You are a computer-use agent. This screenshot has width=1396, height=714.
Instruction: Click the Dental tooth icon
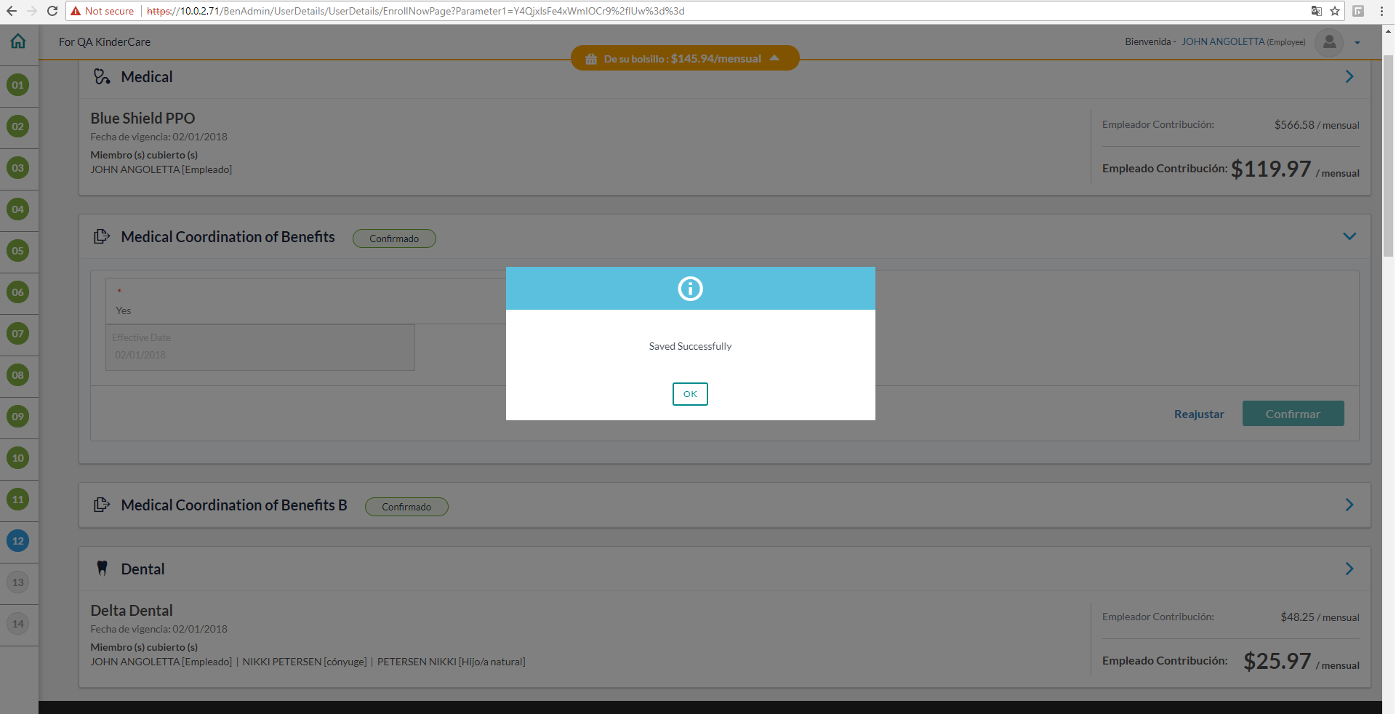click(x=102, y=569)
